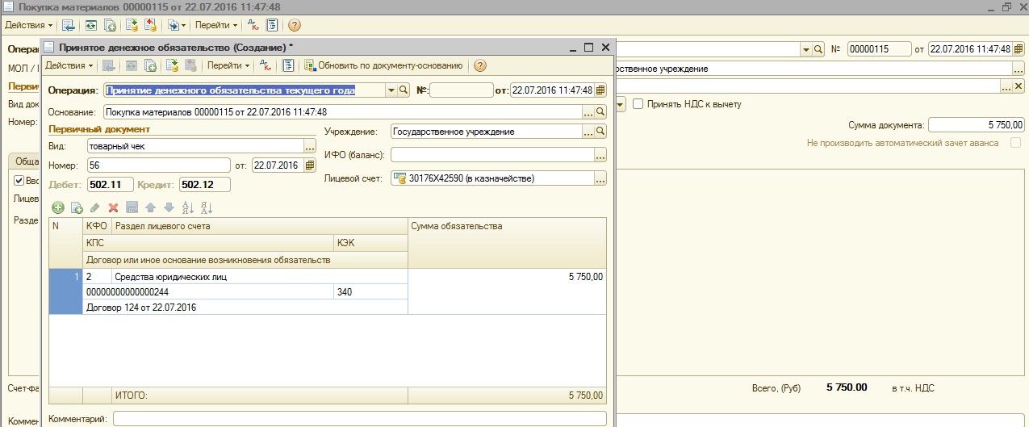
Task: Open selection for Вид (товарный чек) with the ellipsis button
Action: pyautogui.click(x=309, y=147)
